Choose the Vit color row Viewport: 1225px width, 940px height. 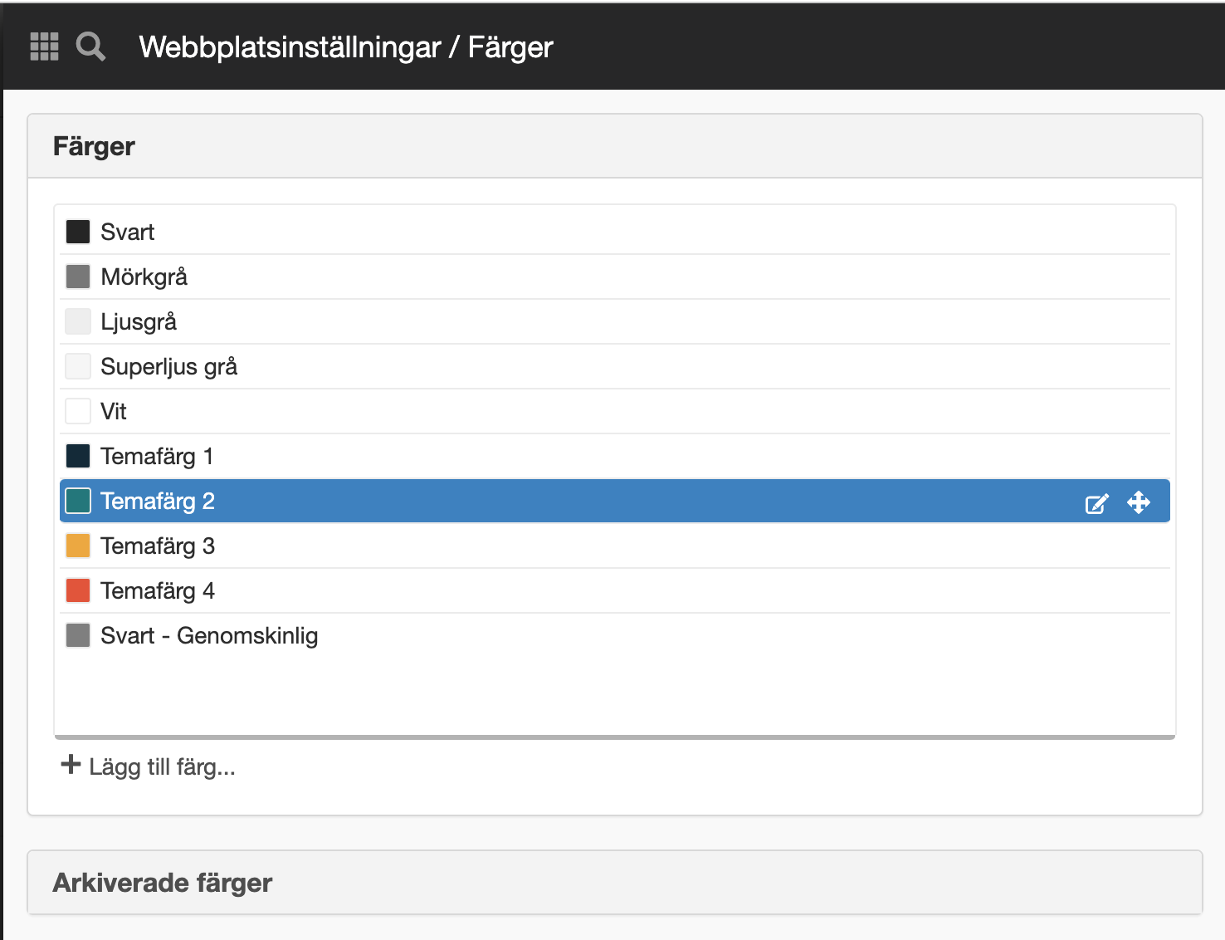pos(615,411)
